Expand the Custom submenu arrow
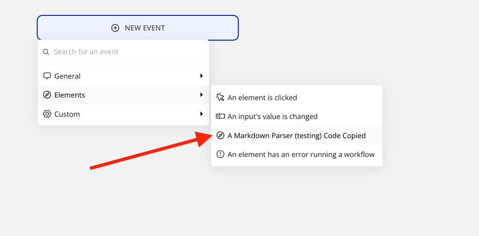The width and height of the screenshot is (479, 236). (201, 114)
